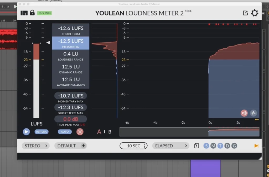The height and width of the screenshot is (177, 269).
Task: Click the pop-out window icon
Action: click(x=245, y=13)
